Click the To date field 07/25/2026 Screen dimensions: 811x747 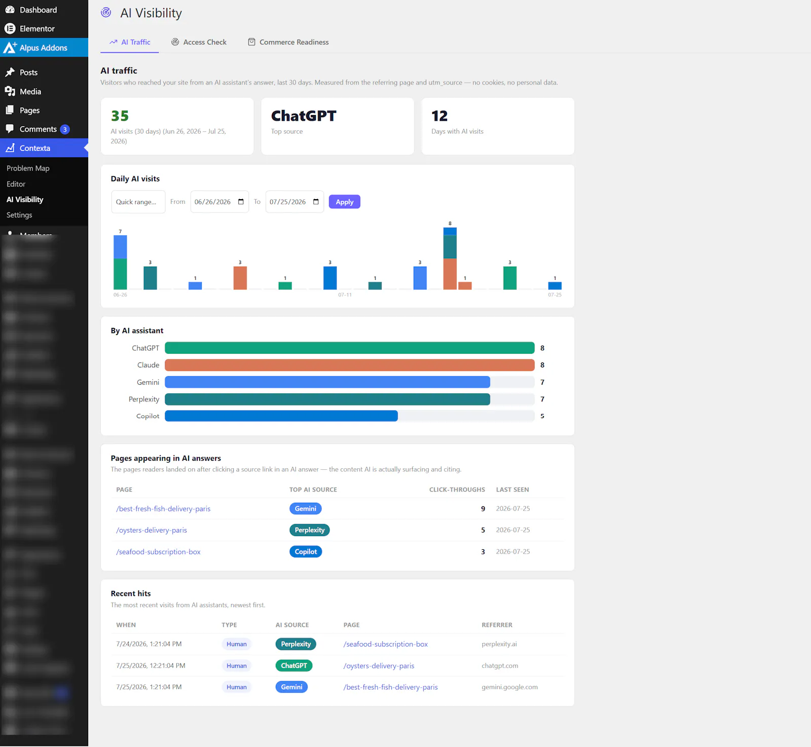(294, 202)
